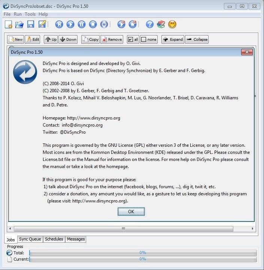Close the DirSync Pro 1.50 About dialog
The image size is (264, 270).
pyautogui.click(x=247, y=52)
